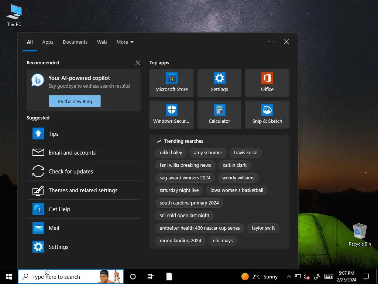The height and width of the screenshot is (284, 378).
Task: Switch to the Documents tab
Action: coord(75,42)
